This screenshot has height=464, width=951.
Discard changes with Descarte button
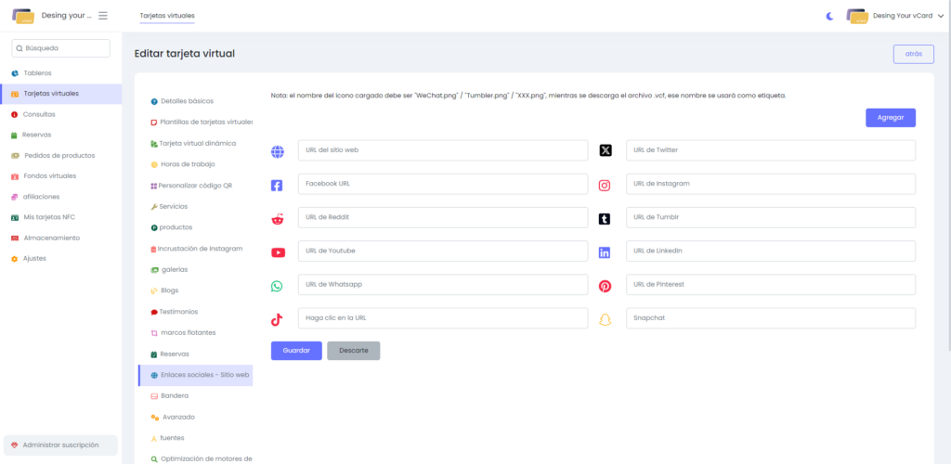click(353, 351)
